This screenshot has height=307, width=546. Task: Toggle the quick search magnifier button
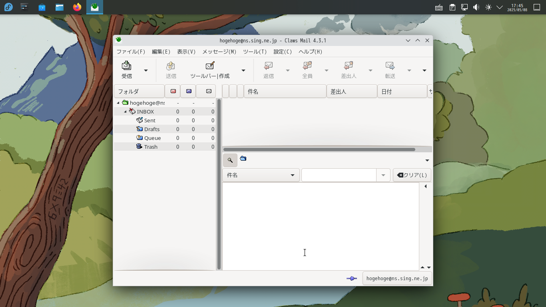click(230, 160)
